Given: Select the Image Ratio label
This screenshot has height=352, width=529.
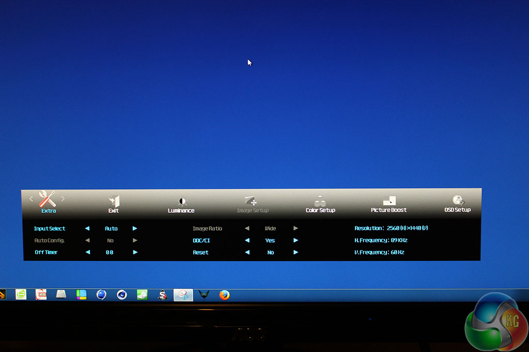Looking at the screenshot, I should click(x=207, y=228).
